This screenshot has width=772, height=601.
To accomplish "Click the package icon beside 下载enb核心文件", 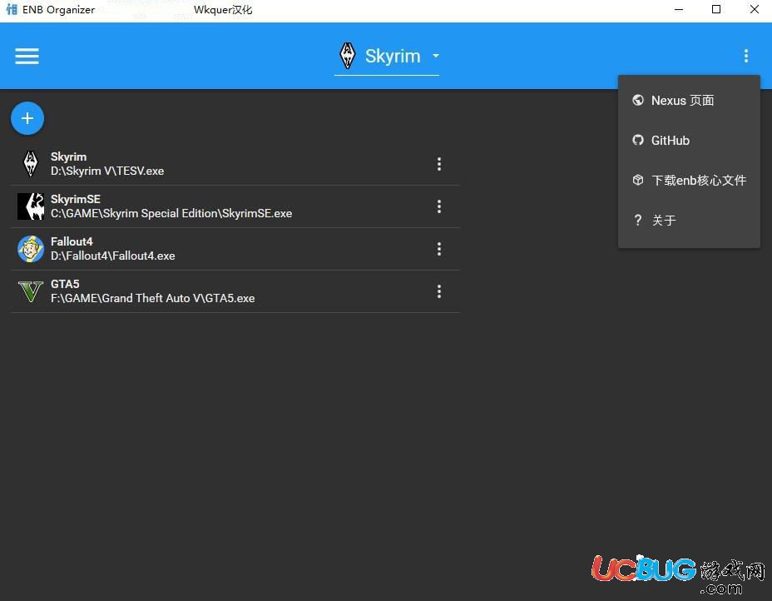I will (x=638, y=180).
